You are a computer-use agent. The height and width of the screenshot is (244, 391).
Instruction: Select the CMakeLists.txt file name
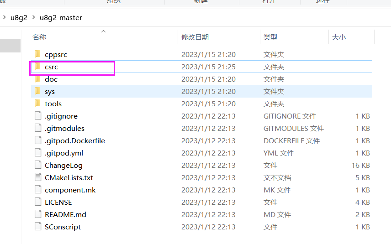[x=69, y=177]
